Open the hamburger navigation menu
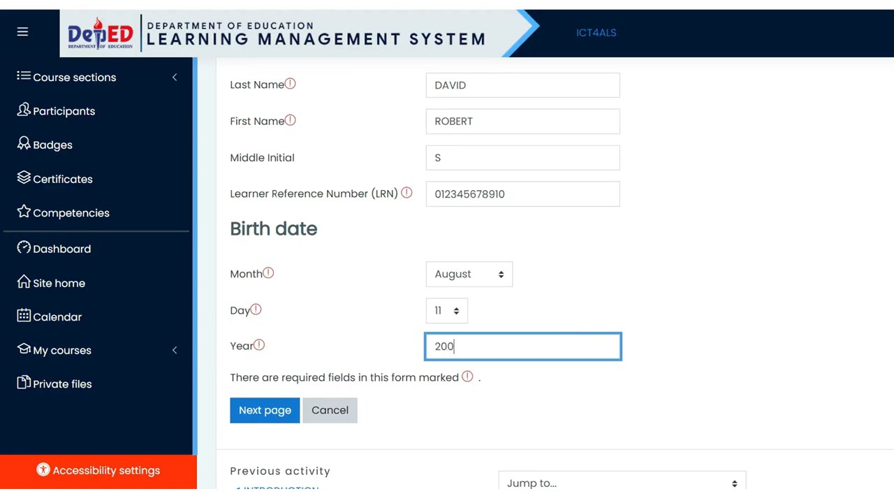Image resolution: width=894 pixels, height=503 pixels. tap(22, 32)
